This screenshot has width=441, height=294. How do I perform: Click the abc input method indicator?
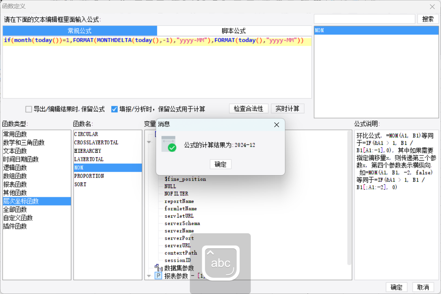tap(221, 263)
